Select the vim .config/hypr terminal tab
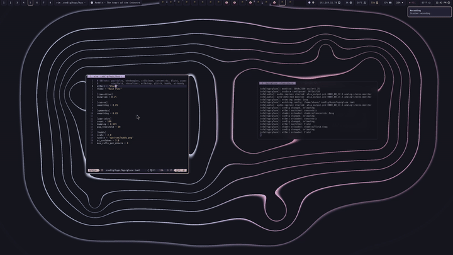The image size is (453, 255). coord(106,77)
